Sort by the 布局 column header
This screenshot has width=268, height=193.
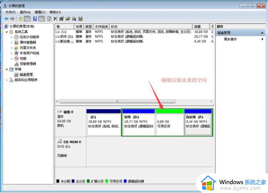(x=79, y=26)
